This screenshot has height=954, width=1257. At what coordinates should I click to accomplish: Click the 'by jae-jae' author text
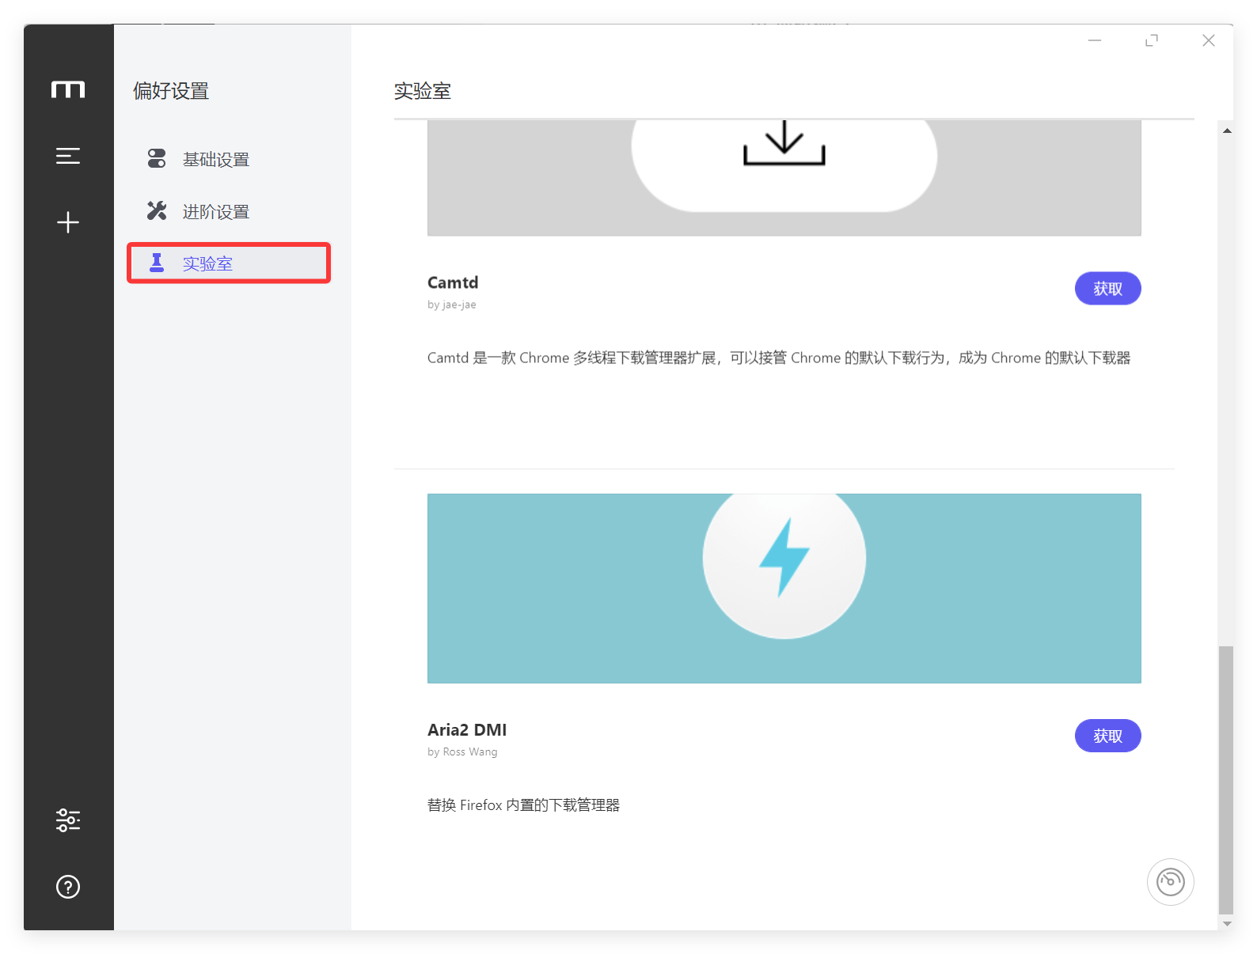[x=452, y=305]
